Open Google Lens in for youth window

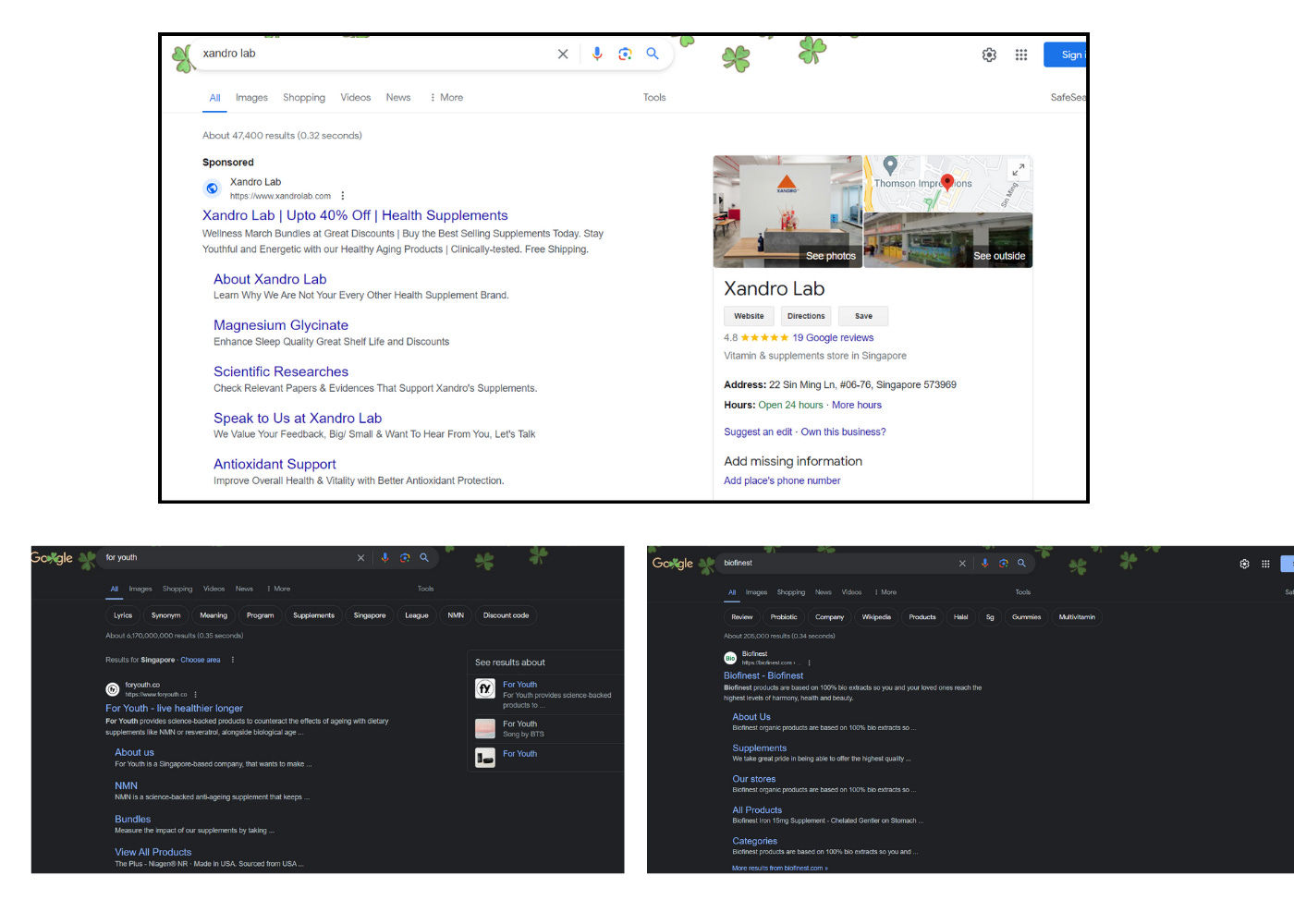pyautogui.click(x=405, y=558)
